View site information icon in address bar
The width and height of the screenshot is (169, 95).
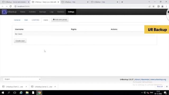pyautogui.click(x=15, y=6)
